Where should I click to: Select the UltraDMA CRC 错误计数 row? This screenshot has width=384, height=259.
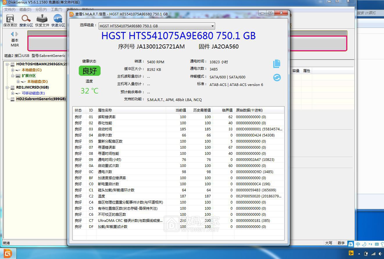[x=178, y=221]
